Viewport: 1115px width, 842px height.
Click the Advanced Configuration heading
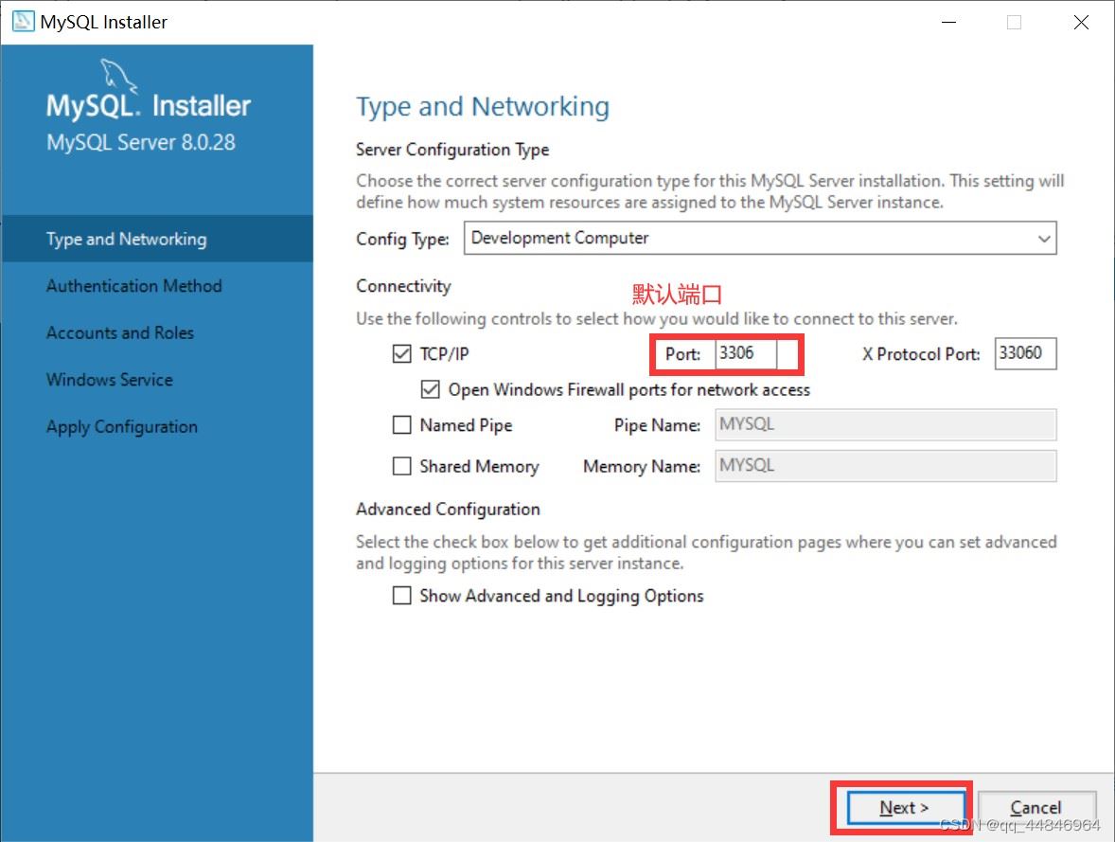click(x=448, y=510)
